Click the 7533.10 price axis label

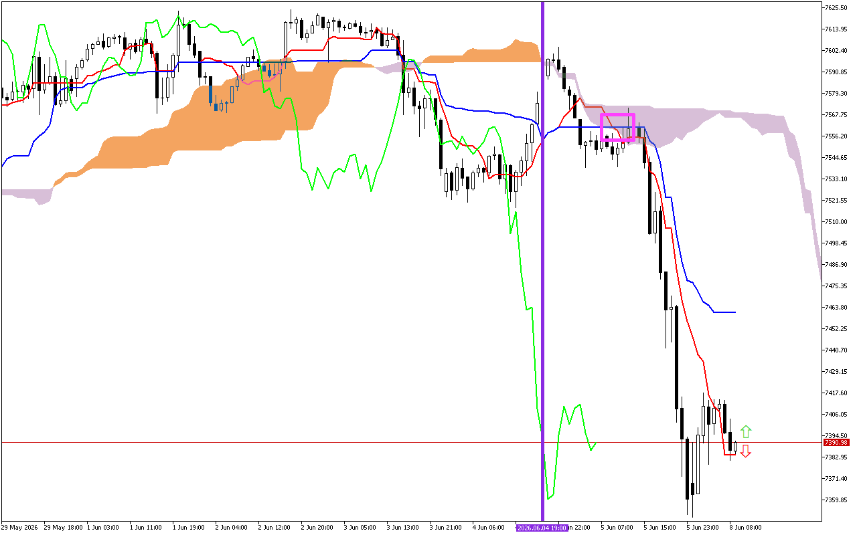pyautogui.click(x=836, y=179)
